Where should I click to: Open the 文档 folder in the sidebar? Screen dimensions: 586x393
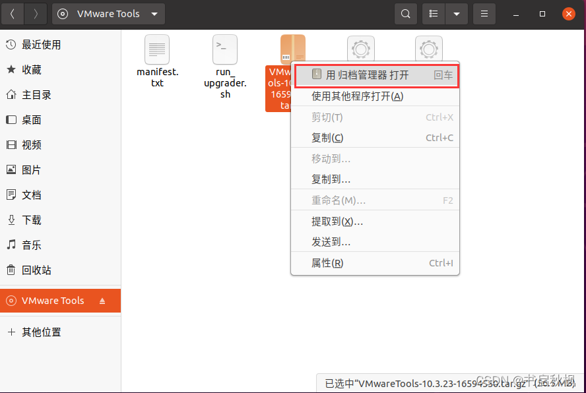click(x=60, y=195)
